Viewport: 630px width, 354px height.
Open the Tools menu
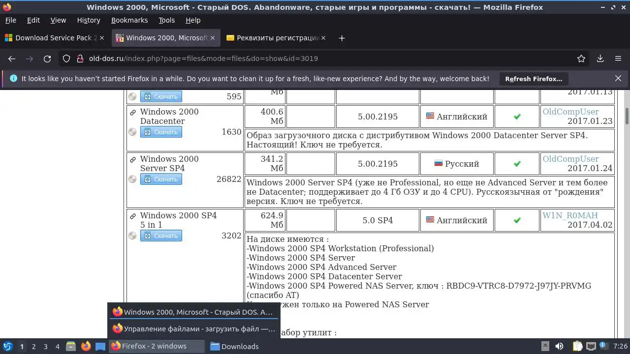167,20
